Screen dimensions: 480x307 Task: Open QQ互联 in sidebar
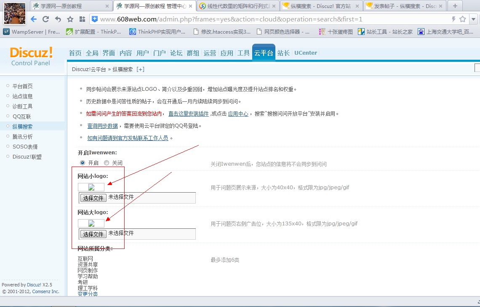coord(21,116)
